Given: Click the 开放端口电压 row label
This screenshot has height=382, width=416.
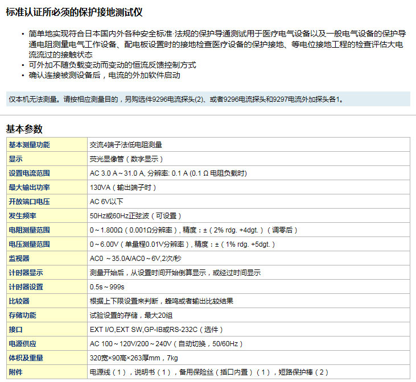Looking at the screenshot, I should pyautogui.click(x=29, y=202).
